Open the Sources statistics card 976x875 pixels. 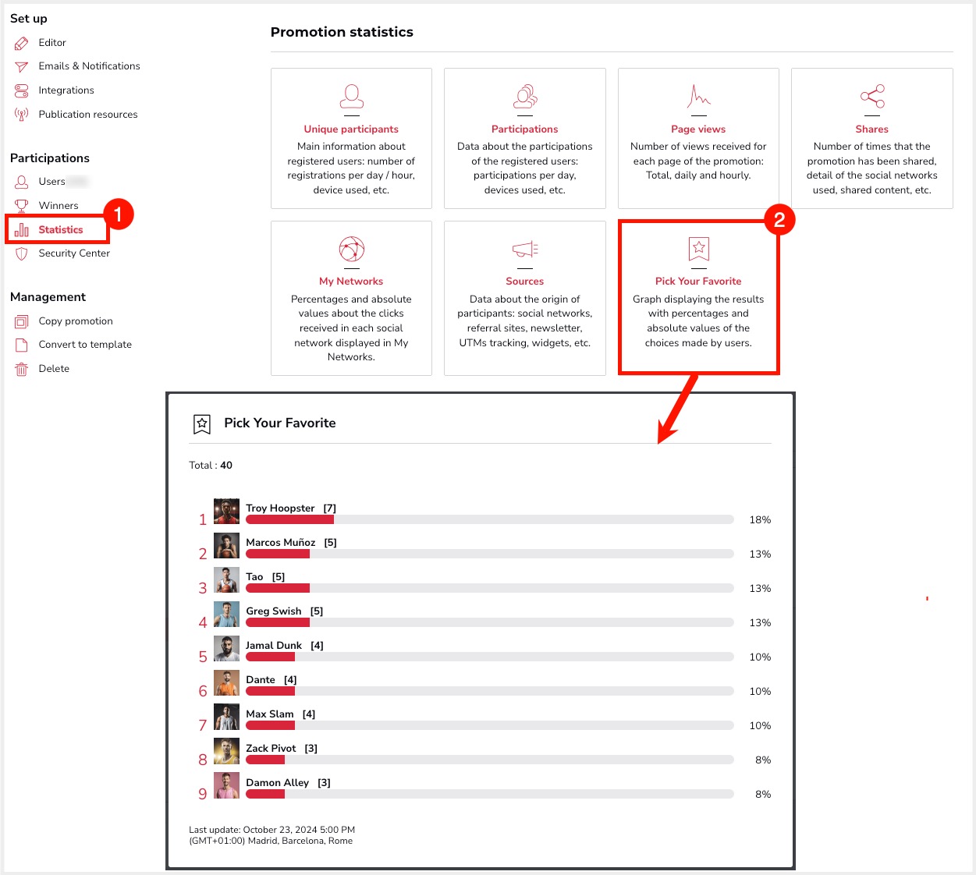coord(524,298)
